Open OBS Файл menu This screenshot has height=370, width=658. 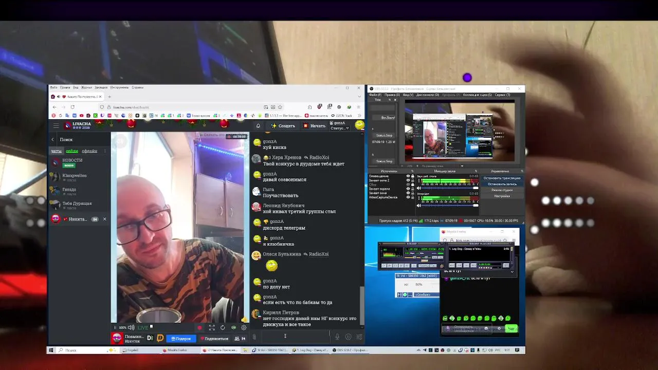[375, 95]
